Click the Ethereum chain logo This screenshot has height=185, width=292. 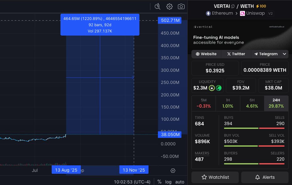tap(208, 13)
